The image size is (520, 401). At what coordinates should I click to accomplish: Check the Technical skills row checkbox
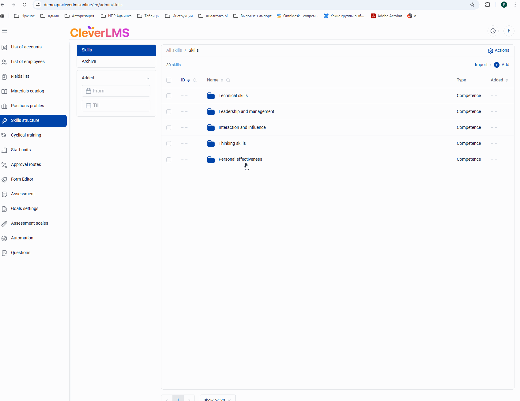pyautogui.click(x=169, y=96)
